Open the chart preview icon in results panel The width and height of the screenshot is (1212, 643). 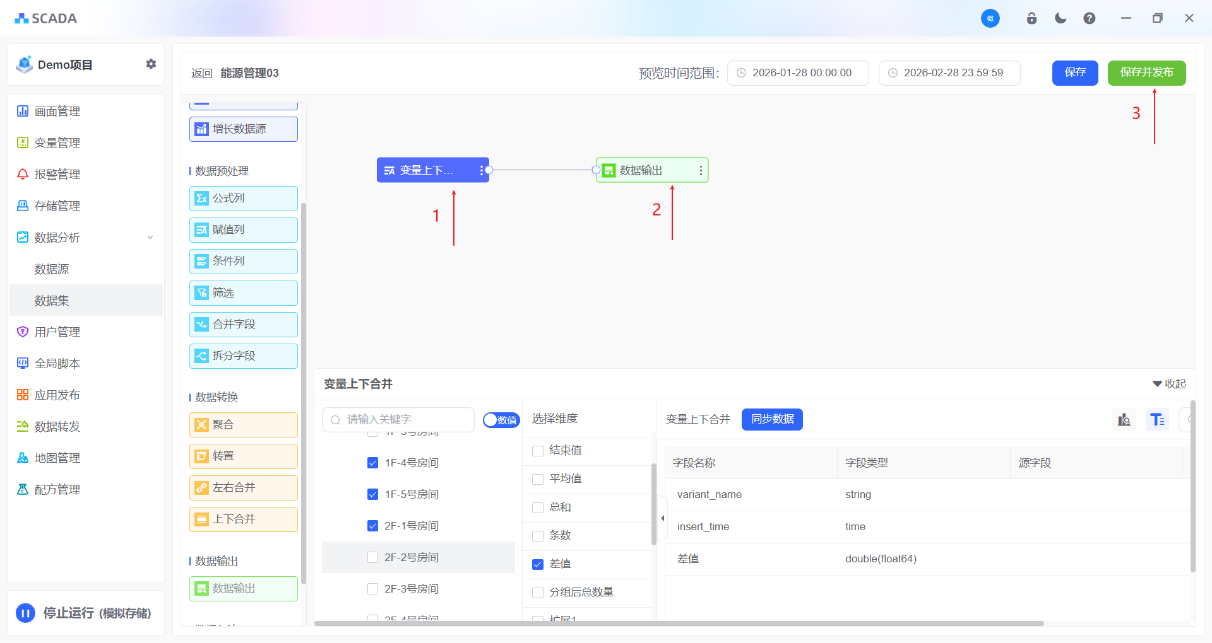[x=1124, y=420]
